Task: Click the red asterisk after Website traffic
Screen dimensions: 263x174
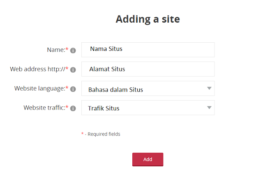Action: (x=67, y=107)
